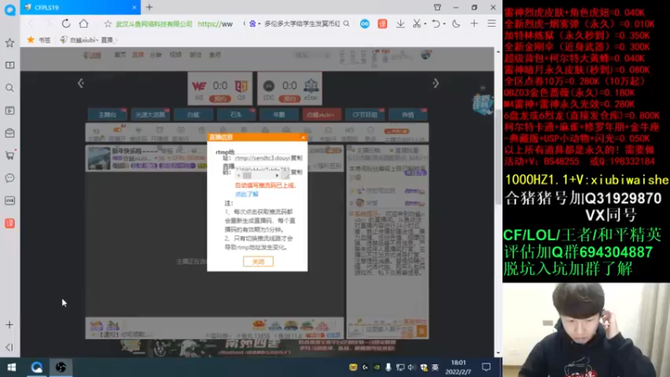Expand the scissors tool dropdown arrow
670x377 pixels.
(x=425, y=24)
